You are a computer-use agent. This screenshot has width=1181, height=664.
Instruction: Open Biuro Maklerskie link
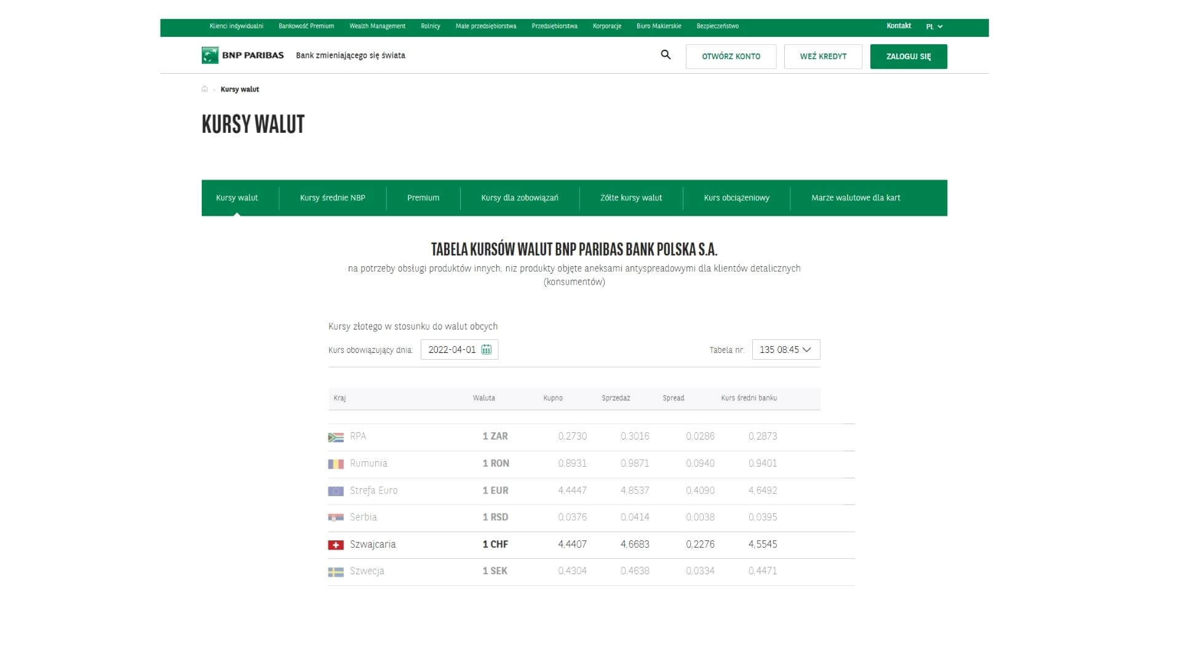click(x=659, y=26)
